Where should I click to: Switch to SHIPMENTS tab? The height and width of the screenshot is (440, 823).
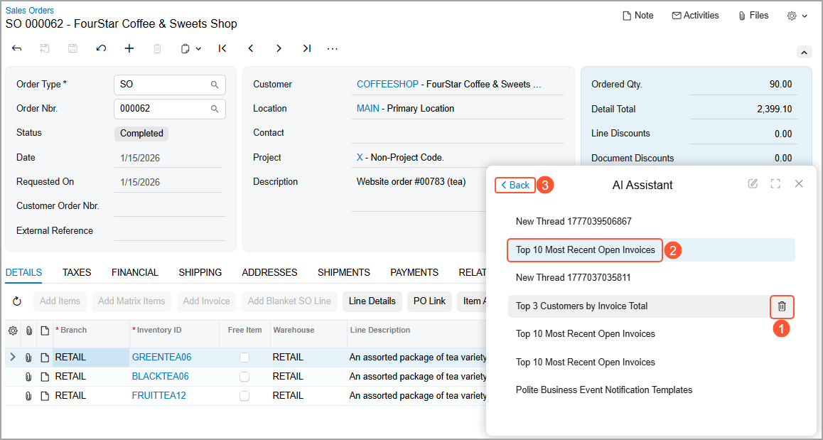point(344,272)
